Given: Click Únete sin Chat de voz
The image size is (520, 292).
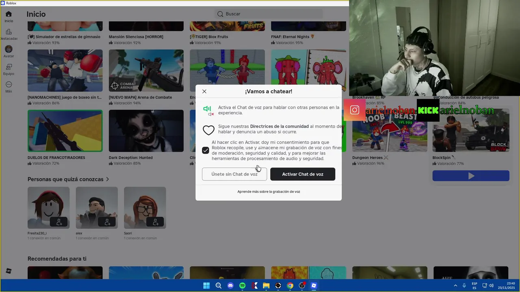Looking at the screenshot, I should click(x=234, y=174).
